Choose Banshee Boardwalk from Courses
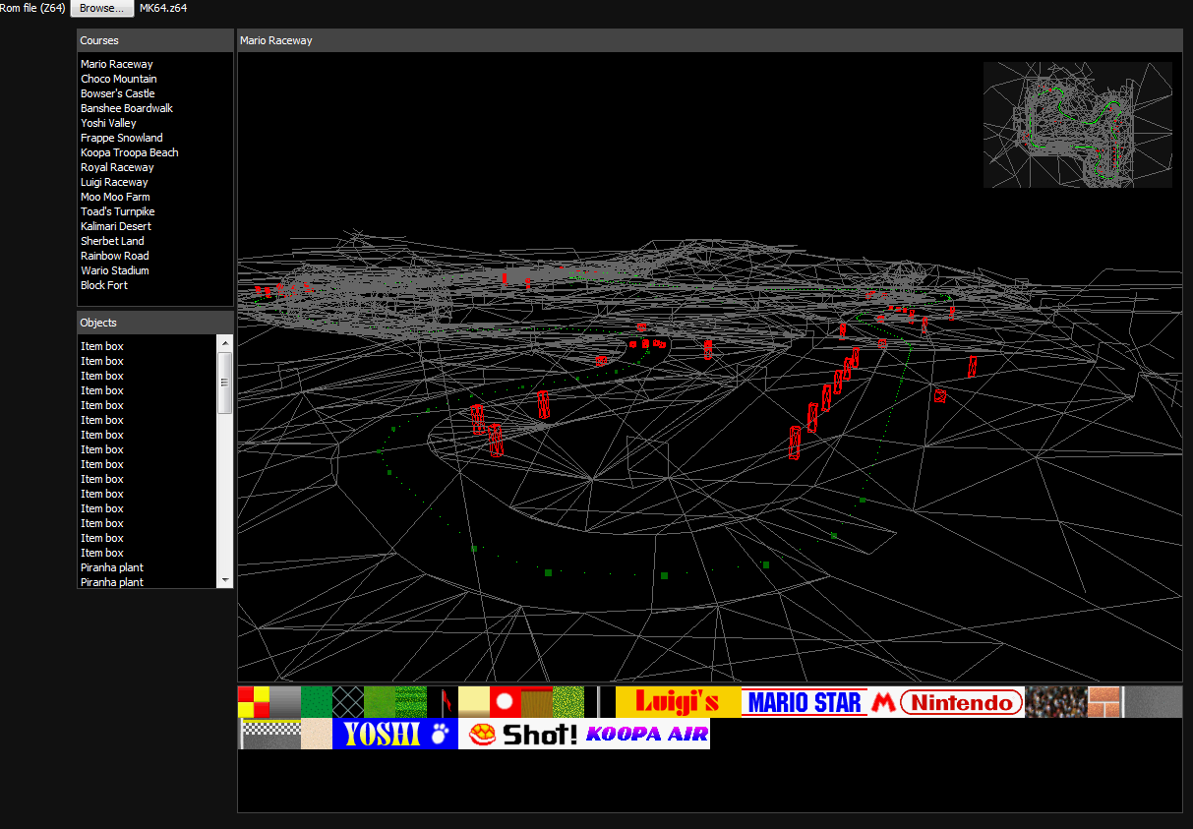Viewport: 1193px width, 829px height. coord(127,108)
